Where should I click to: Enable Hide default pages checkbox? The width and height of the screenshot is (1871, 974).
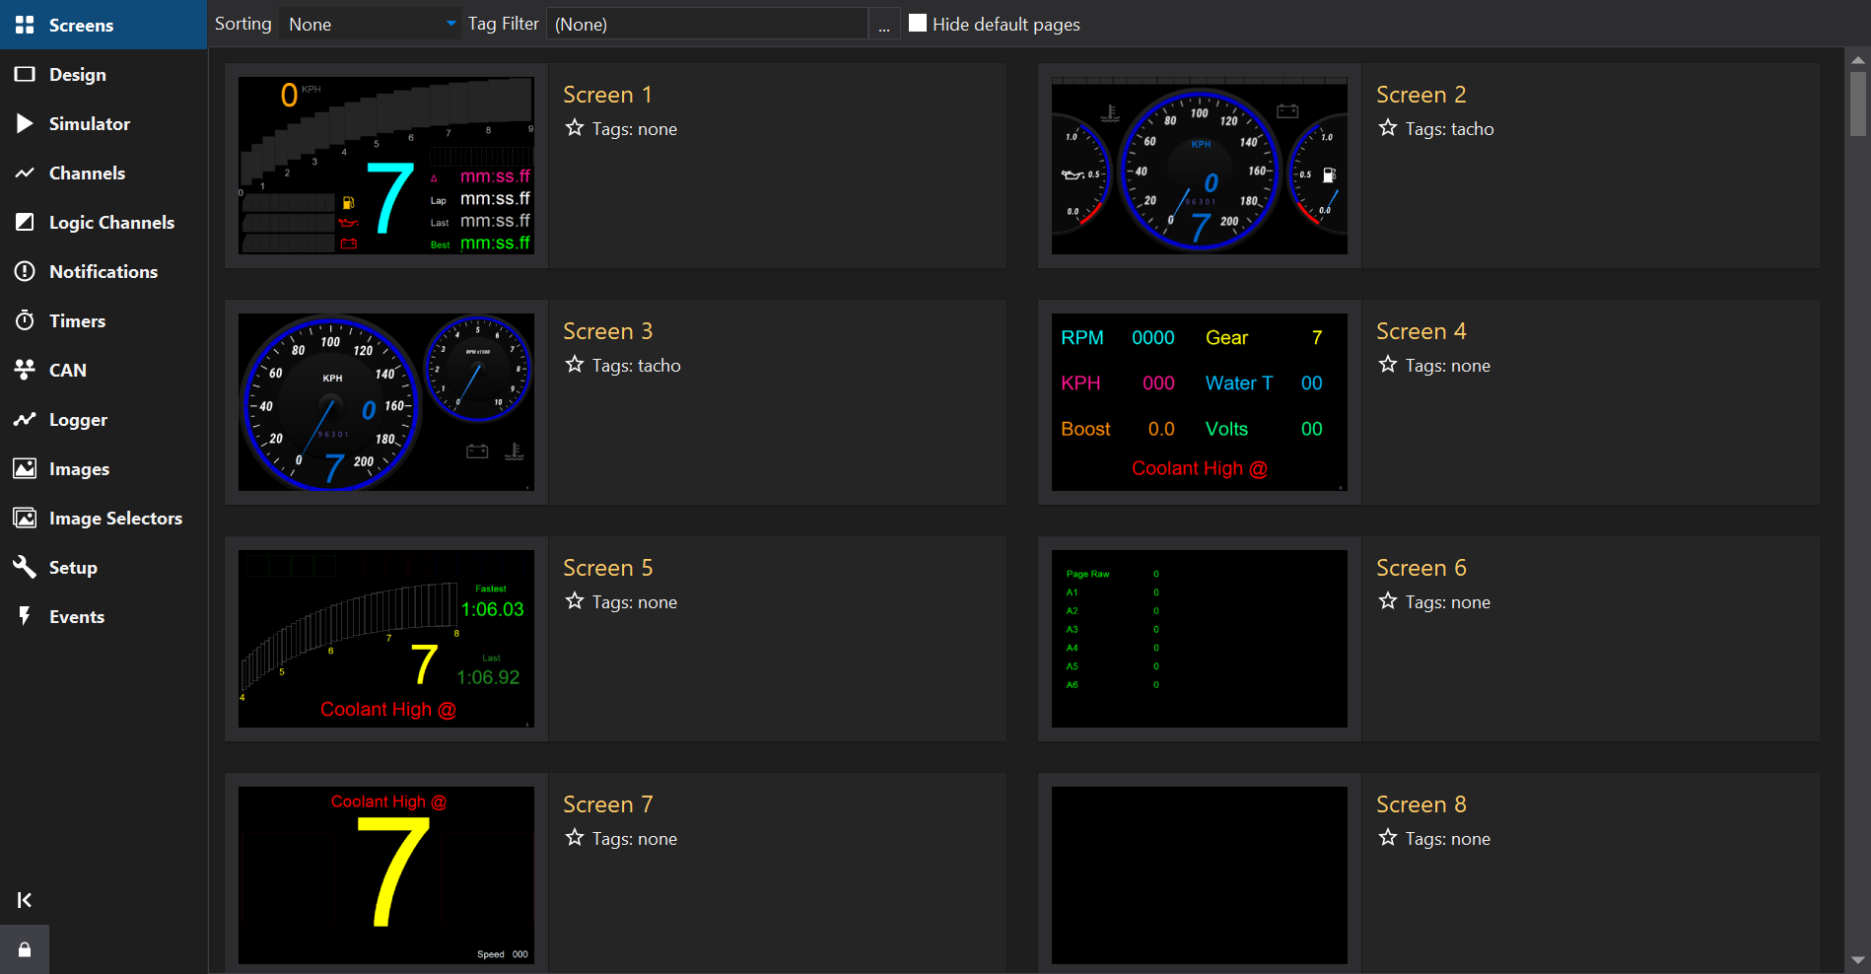[918, 24]
